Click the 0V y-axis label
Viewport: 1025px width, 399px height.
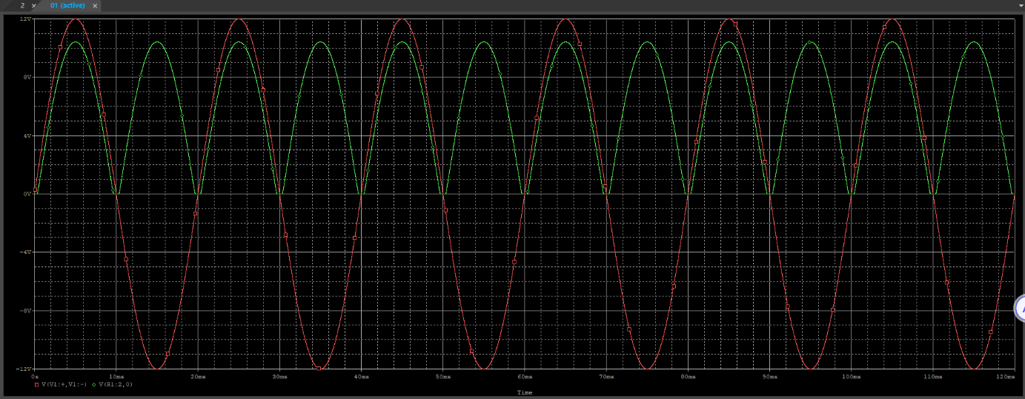tap(28, 194)
